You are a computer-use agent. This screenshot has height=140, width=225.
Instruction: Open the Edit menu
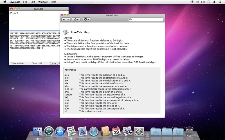point(33,2)
